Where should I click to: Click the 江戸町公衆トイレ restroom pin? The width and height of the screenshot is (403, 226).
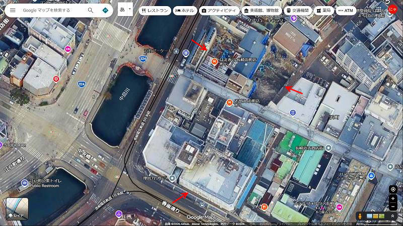tap(24, 183)
